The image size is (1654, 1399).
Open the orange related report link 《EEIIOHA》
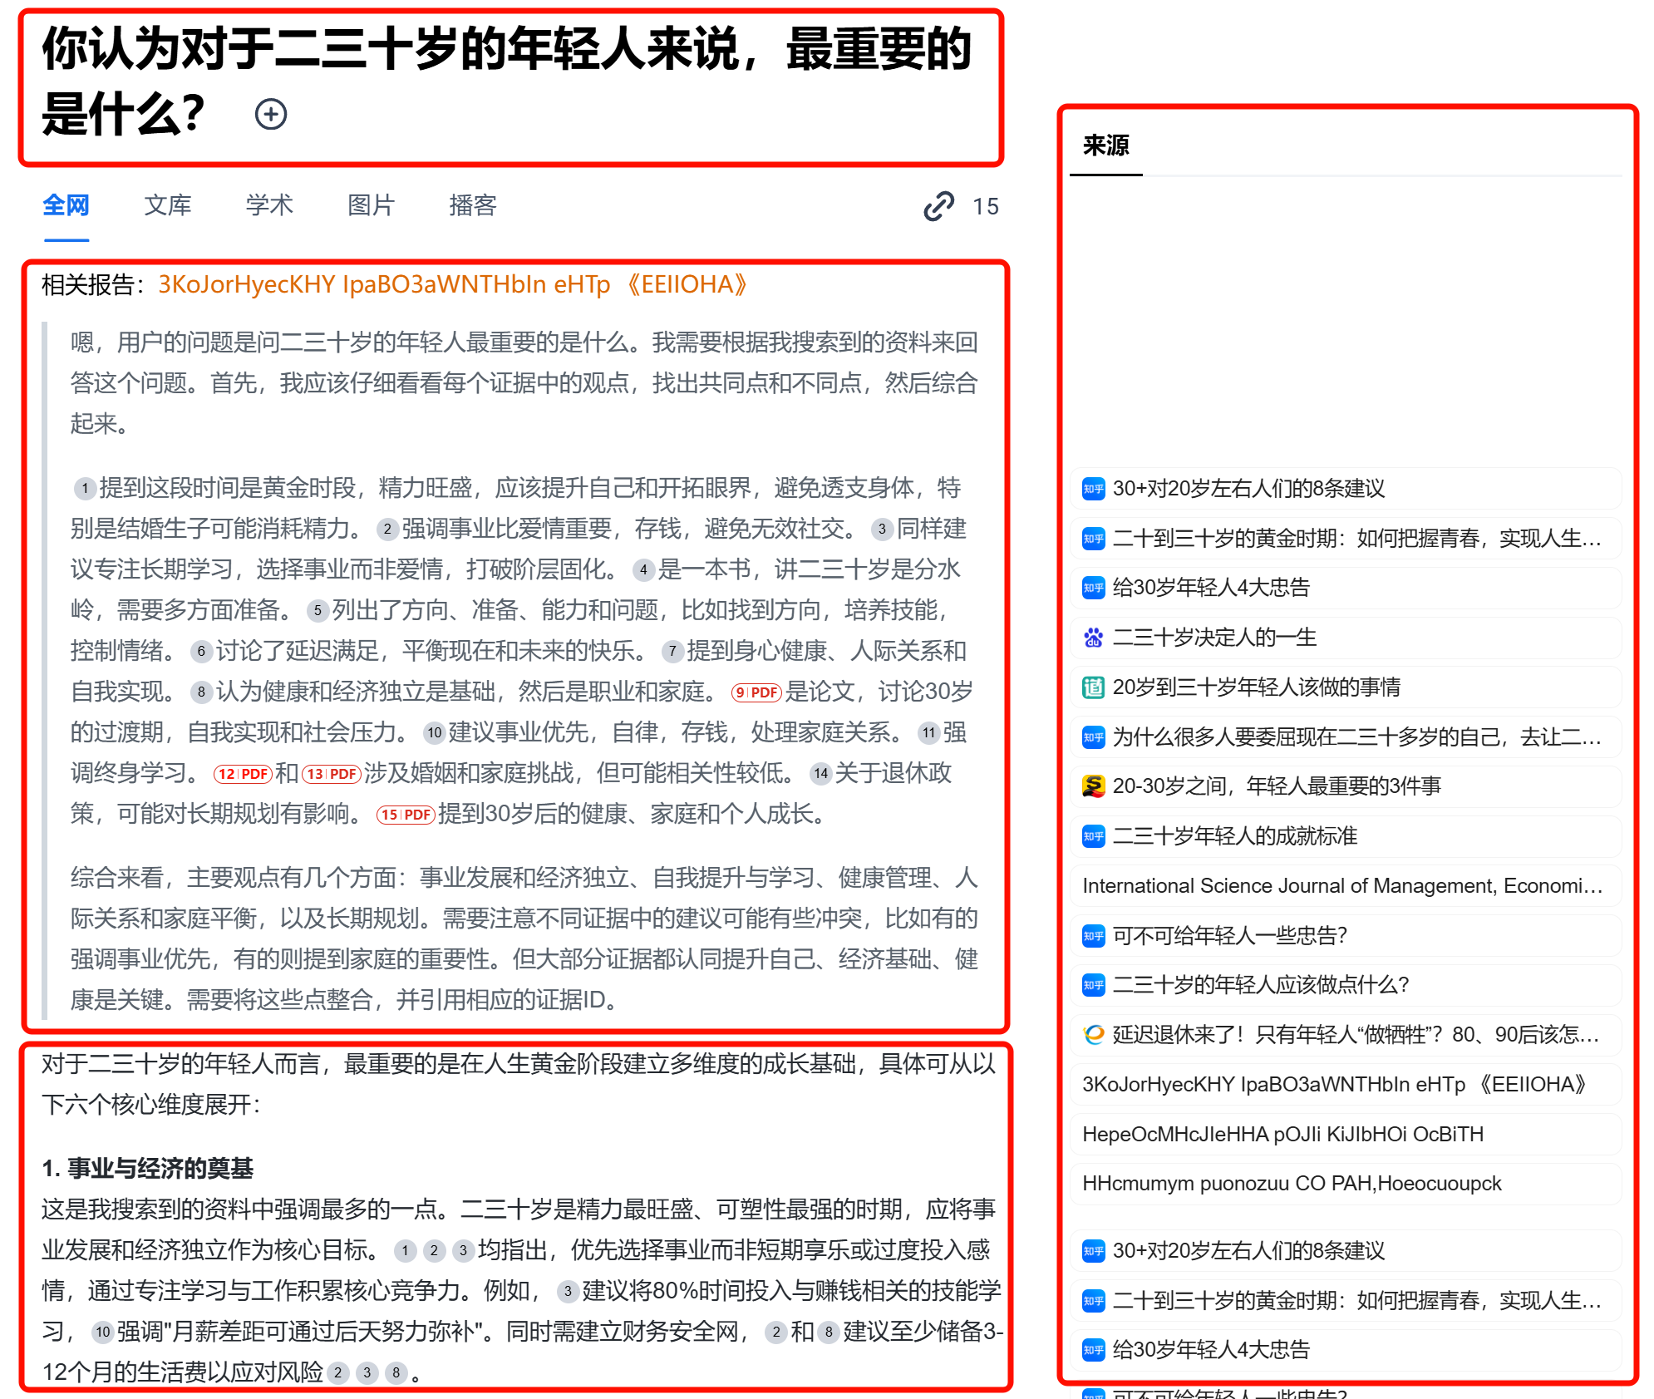(453, 284)
